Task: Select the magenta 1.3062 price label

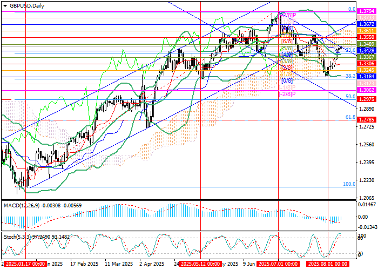Action: click(367, 90)
